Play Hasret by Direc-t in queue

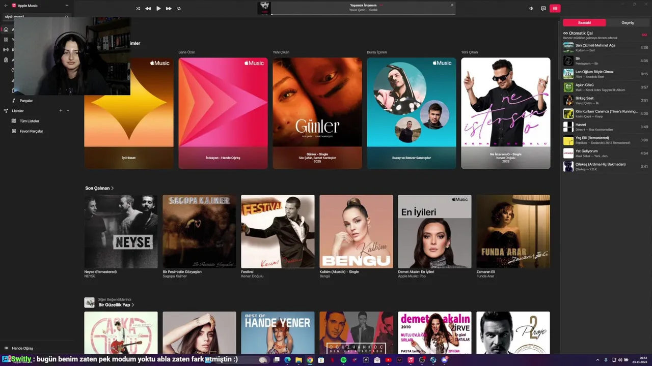point(606,127)
